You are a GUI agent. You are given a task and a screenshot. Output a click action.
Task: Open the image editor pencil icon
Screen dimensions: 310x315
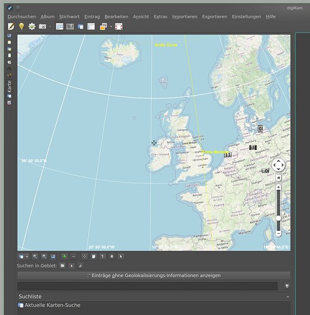coord(11,26)
